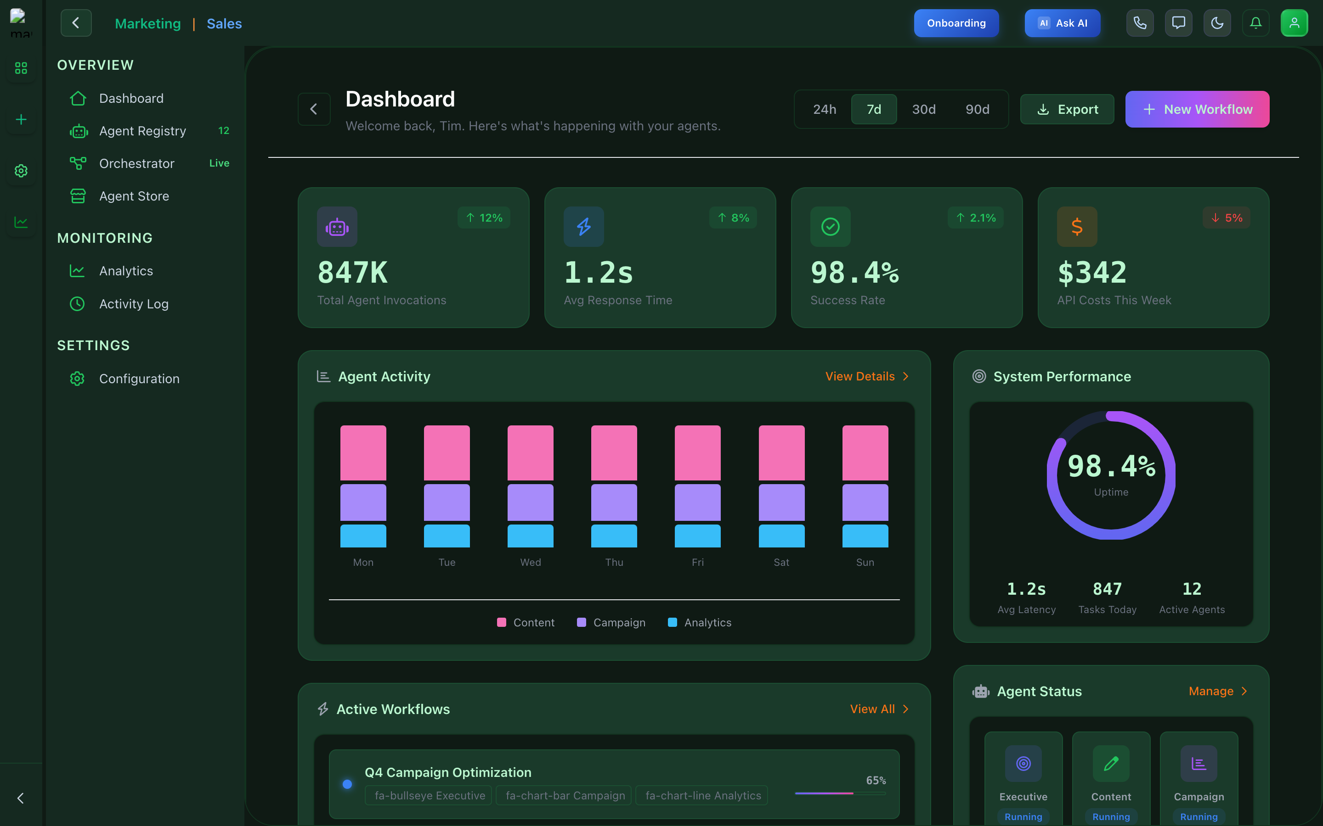Click the Campaign agent chart icon
The height and width of the screenshot is (826, 1323).
1199,763
